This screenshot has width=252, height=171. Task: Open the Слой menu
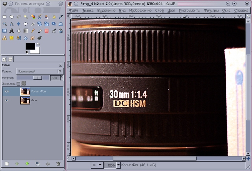click(x=159, y=10)
